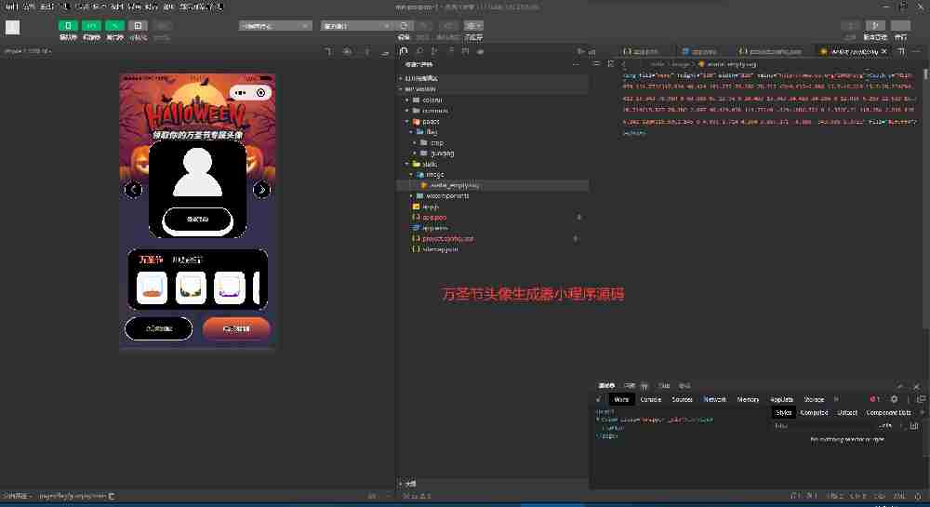The height and width of the screenshot is (507, 930).
Task: Click the search icon in the editor sidebar
Action: (419, 51)
